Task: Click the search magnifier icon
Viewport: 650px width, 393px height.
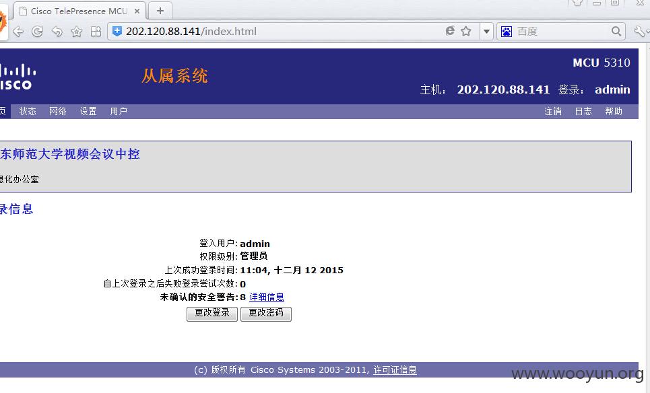Action: (x=616, y=31)
